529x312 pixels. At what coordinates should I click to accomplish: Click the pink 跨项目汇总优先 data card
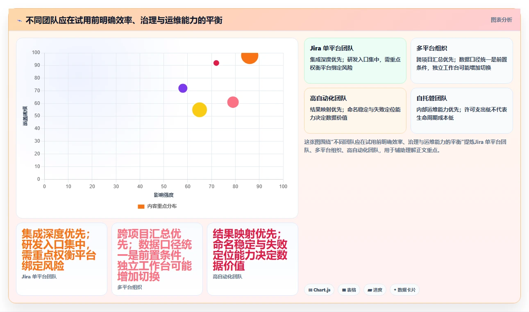157,259
